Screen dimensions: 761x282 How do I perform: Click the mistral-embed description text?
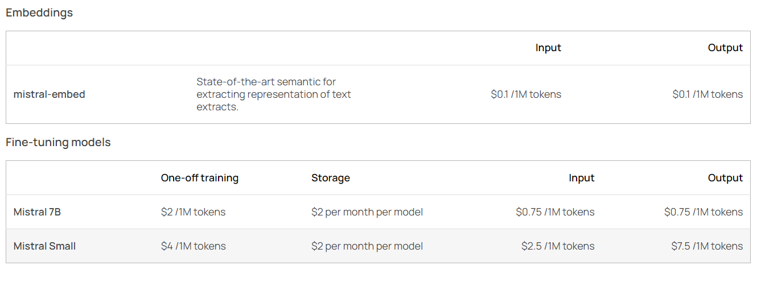coord(274,94)
